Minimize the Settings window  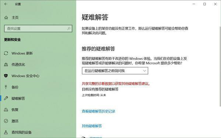pyautogui.click(x=194, y=4)
